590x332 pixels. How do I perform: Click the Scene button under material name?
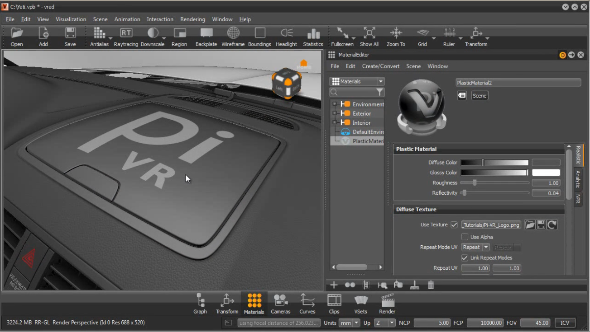[480, 95]
